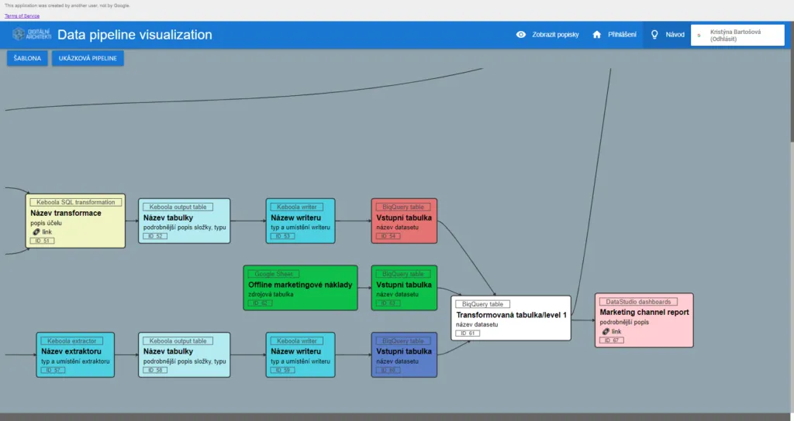Screen dimensions: 794x421
Task: Select the green Vstupní tabulka node title
Action: click(x=404, y=285)
